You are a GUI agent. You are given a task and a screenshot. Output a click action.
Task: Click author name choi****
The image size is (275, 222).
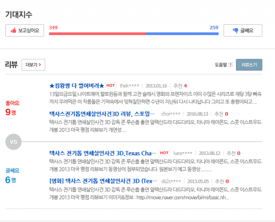170,114
